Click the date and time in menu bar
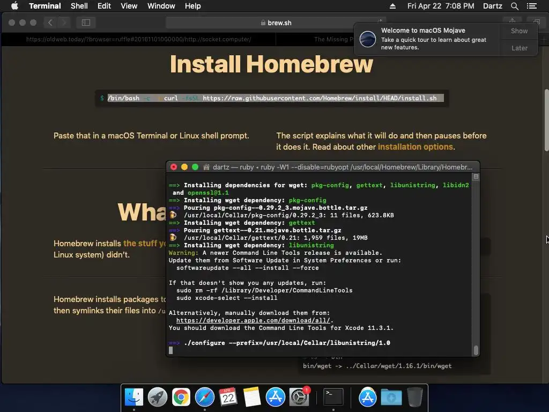549x412 pixels. click(x=441, y=6)
